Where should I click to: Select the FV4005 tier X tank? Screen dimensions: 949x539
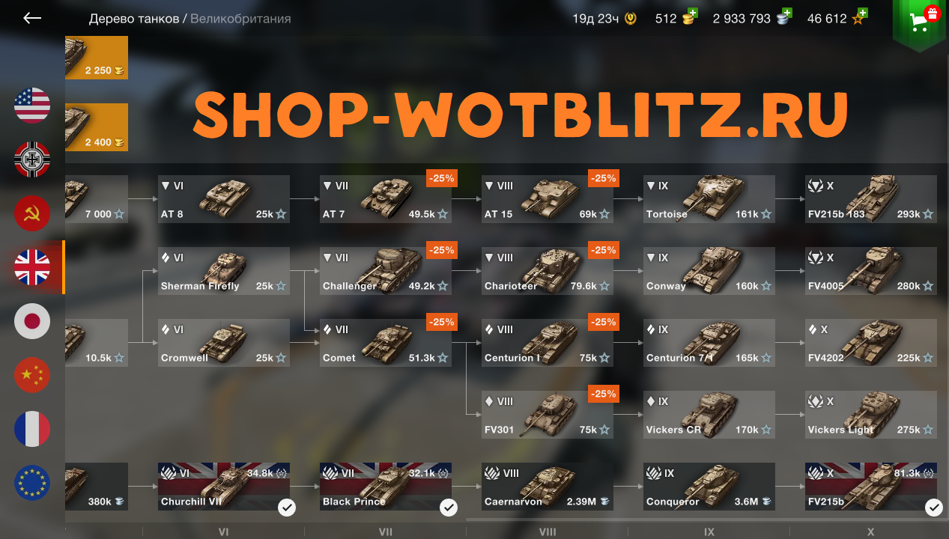(x=871, y=271)
